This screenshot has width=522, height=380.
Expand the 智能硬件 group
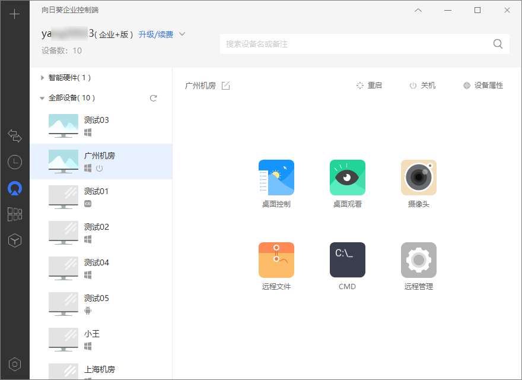click(42, 78)
